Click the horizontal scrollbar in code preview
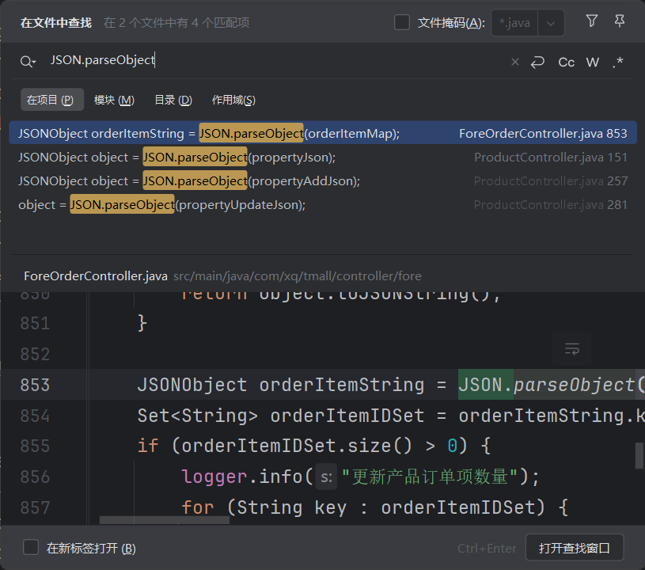 coord(164,520)
